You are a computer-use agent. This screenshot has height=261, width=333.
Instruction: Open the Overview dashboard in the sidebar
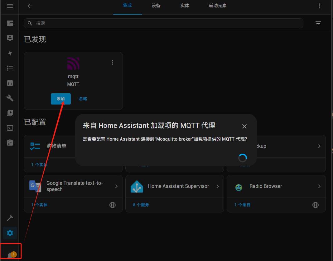tap(10, 23)
